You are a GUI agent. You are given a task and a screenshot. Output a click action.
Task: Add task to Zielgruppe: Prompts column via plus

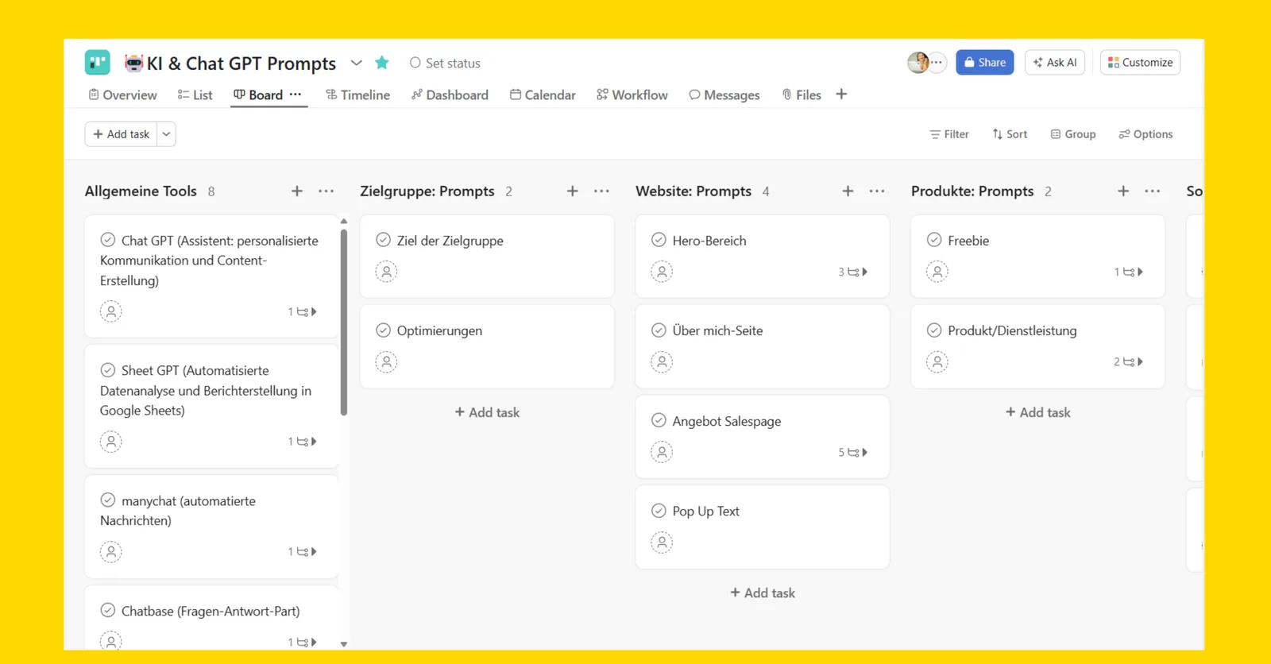point(572,191)
